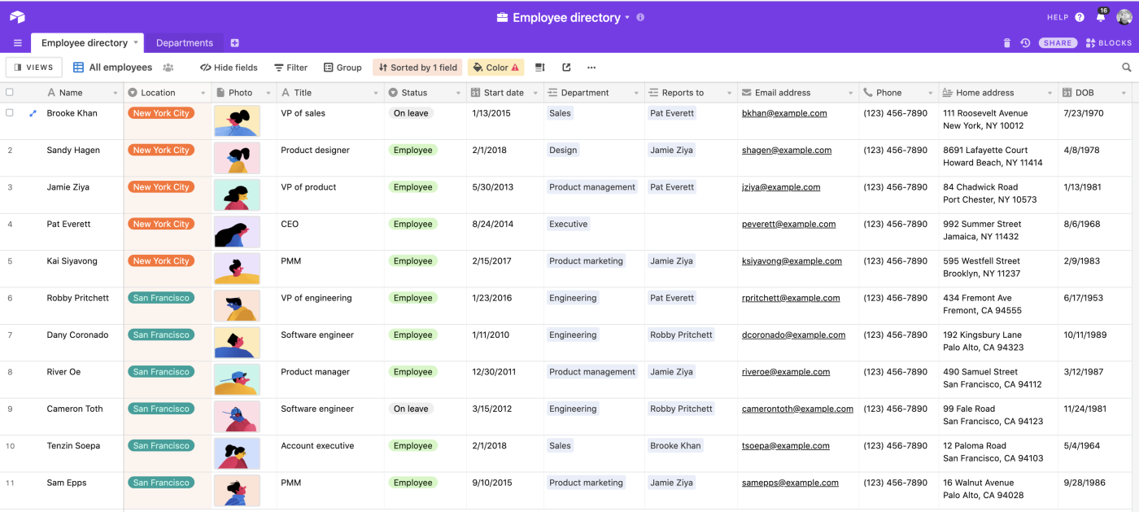1139x512 pixels.
Task: Click the On leave status of Cameron Toth
Action: point(411,409)
